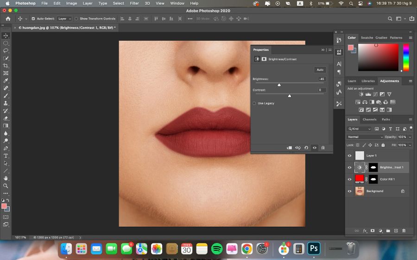Open Layers panel flyout menu

tap(411, 119)
